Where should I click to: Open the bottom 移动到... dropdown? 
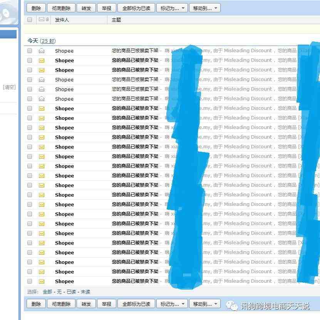[205, 304]
